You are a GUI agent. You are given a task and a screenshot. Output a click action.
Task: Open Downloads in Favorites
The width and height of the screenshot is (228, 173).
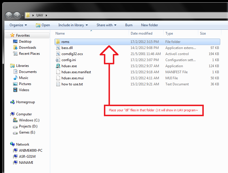pyautogui.click(x=27, y=48)
